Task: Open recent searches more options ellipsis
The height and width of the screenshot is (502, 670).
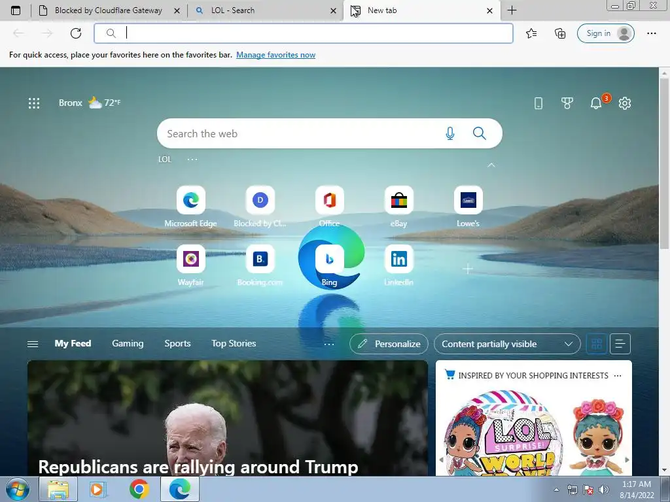Action: pos(192,159)
